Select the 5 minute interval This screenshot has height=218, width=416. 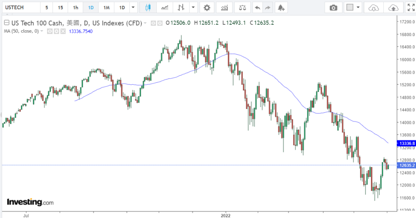[x=47, y=8]
